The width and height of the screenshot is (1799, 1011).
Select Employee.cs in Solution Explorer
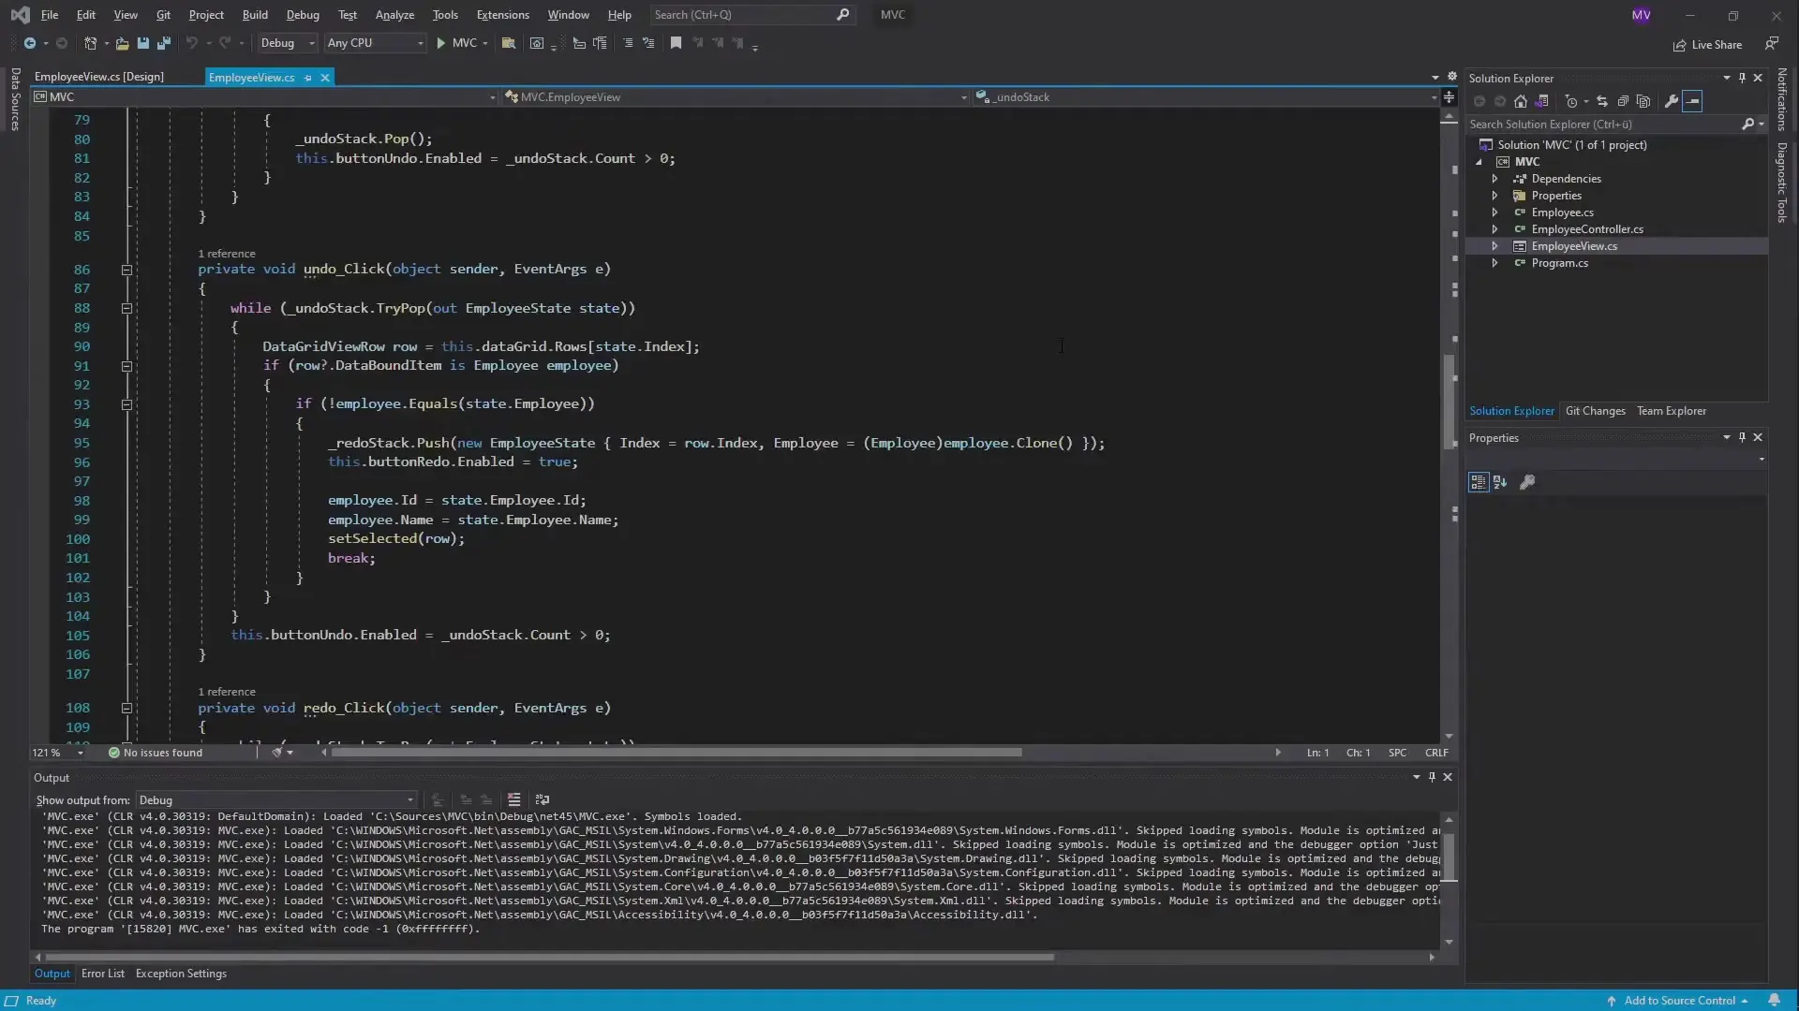point(1562,212)
